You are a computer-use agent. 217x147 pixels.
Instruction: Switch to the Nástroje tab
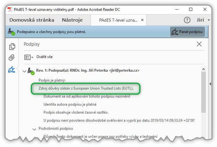72,20
